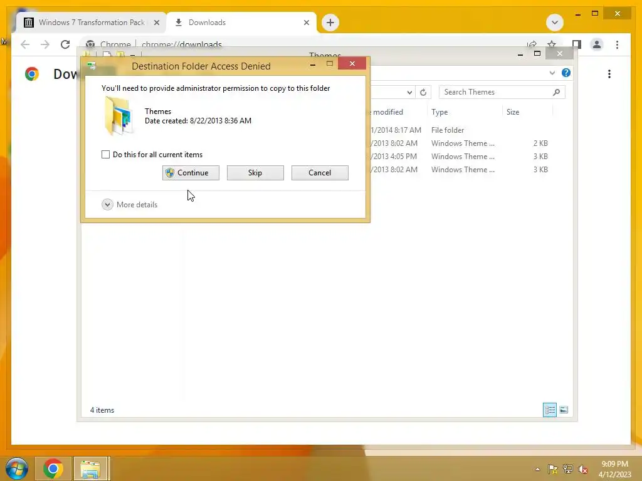Share this page icon in Chrome
The width and height of the screenshot is (642, 481).
tap(532, 44)
